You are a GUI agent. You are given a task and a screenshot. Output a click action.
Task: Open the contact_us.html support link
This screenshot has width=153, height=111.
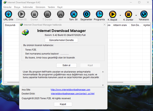73,94
